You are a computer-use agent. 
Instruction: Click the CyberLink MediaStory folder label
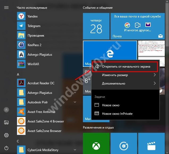click(43, 150)
